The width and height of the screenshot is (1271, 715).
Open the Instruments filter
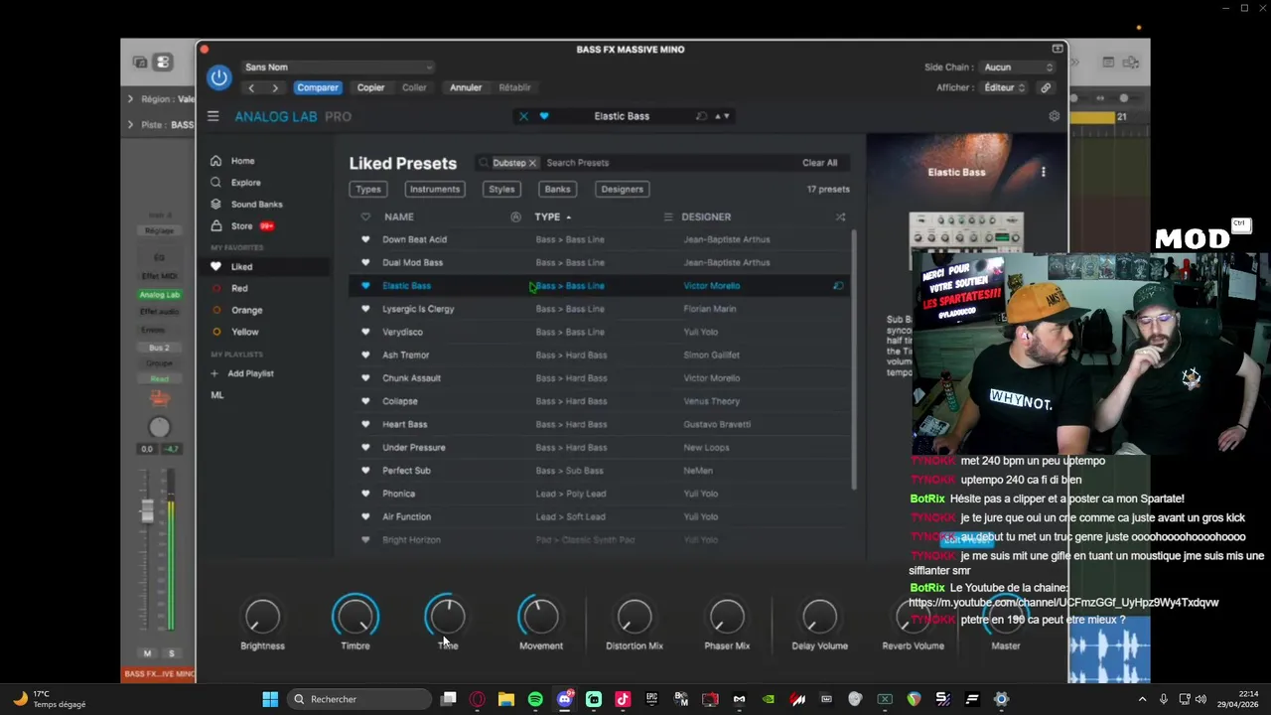click(435, 189)
